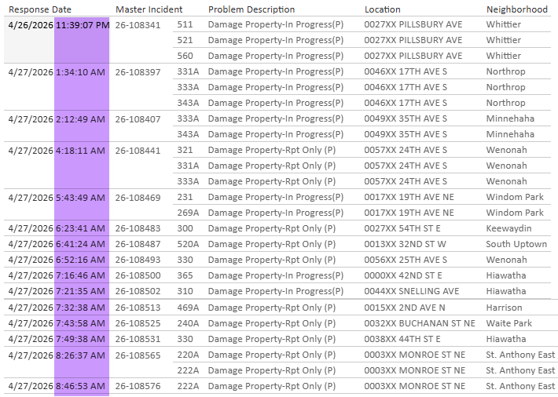Select the 7:43:58 AM time cell
Image resolution: width=558 pixels, height=397 pixels.
tap(80, 323)
